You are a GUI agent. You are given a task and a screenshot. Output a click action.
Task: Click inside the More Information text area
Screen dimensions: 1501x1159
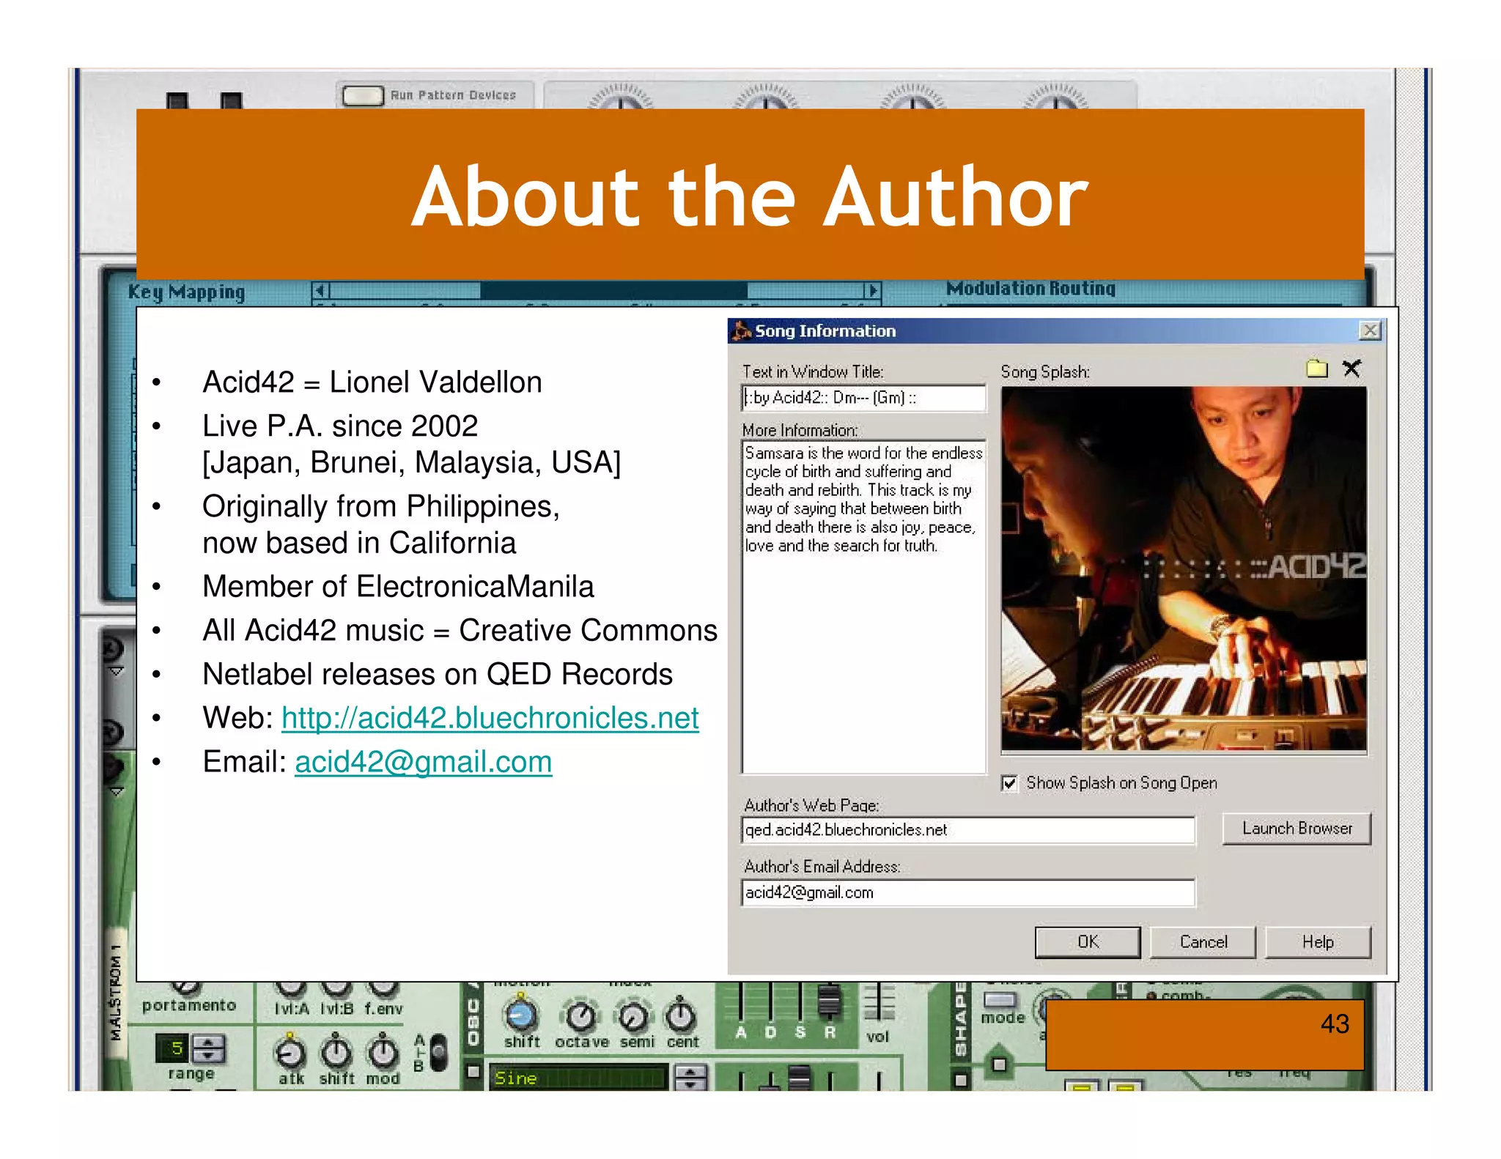pos(863,606)
